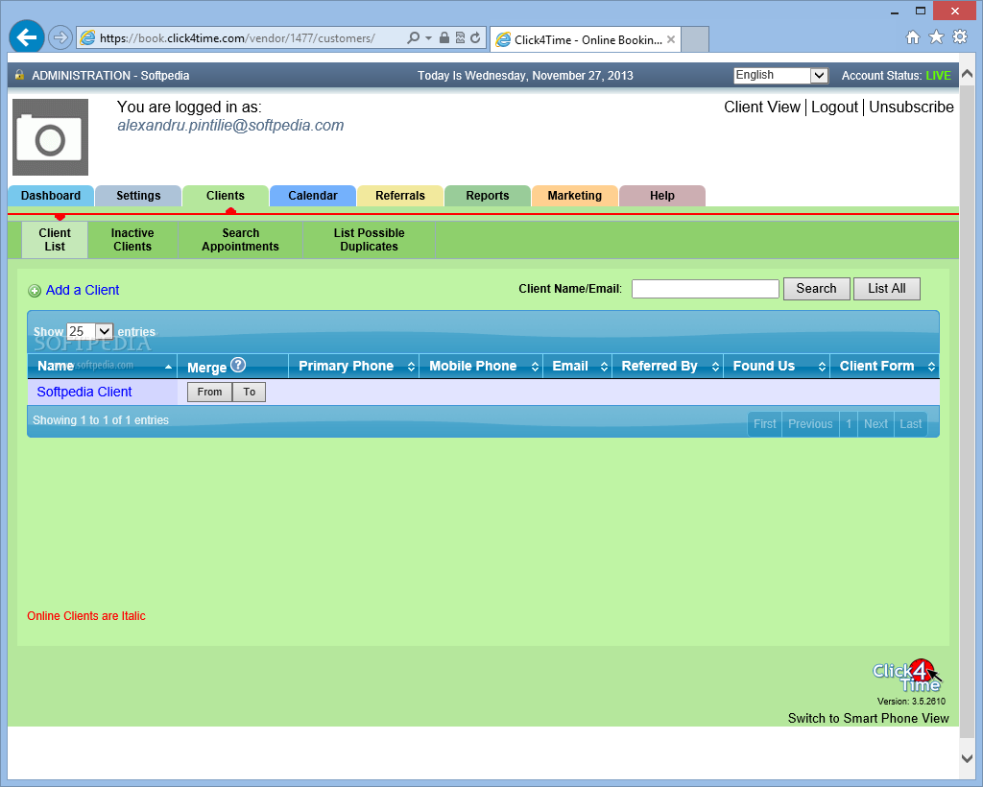Click the merge To button
The height and width of the screenshot is (787, 983).
[x=249, y=392]
